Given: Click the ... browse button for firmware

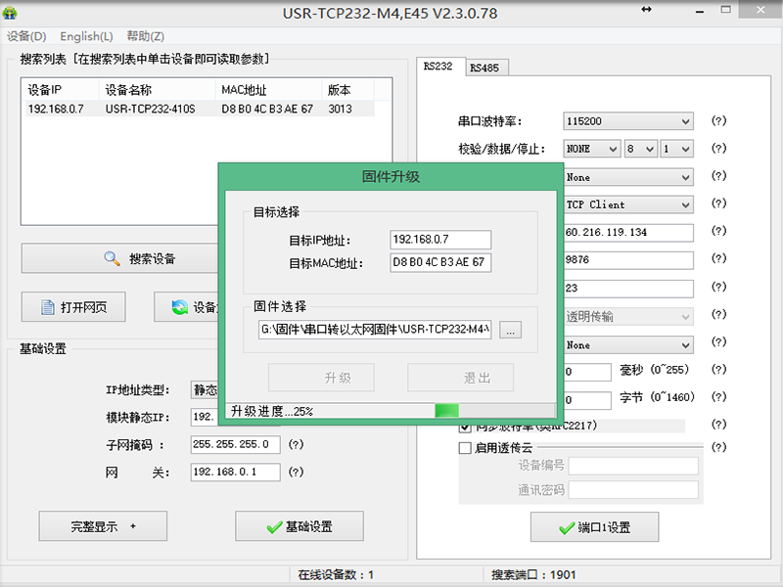Looking at the screenshot, I should coord(510,331).
